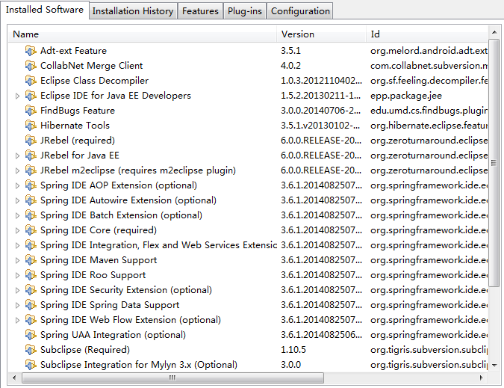The height and width of the screenshot is (388, 504).
Task: Click the CollabNet Merge Client icon
Action: pos(31,66)
